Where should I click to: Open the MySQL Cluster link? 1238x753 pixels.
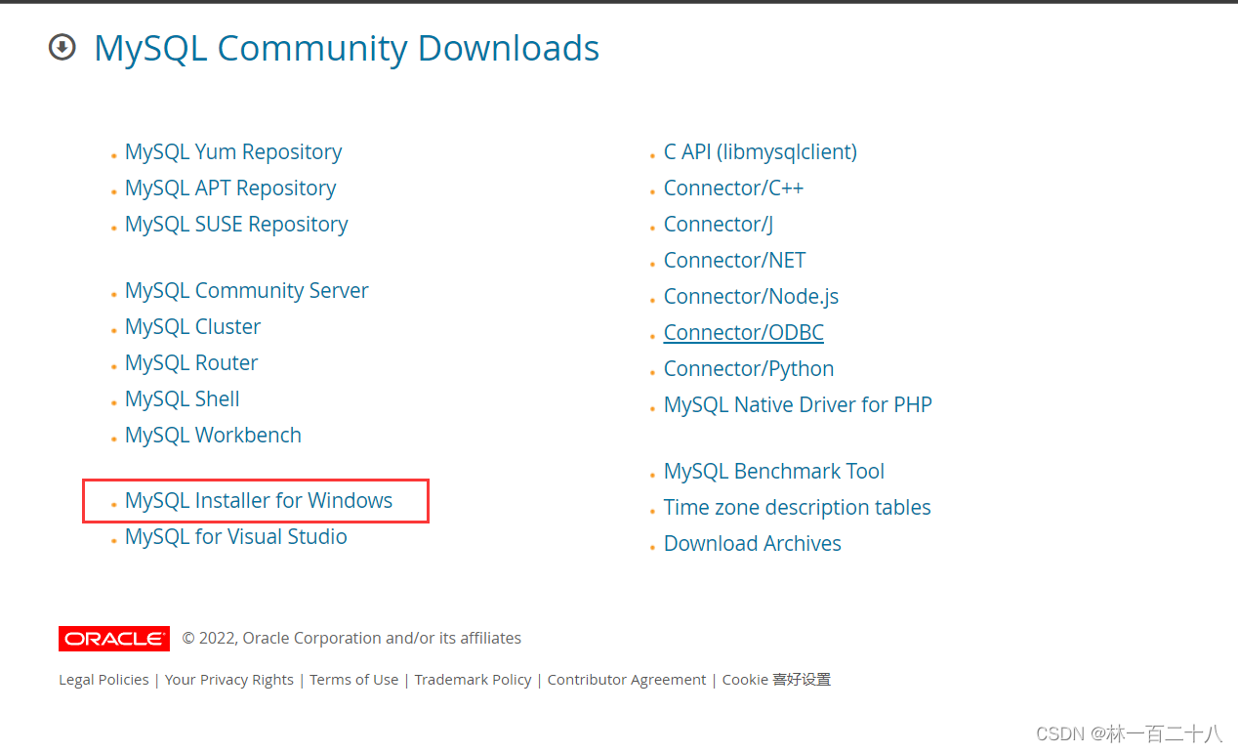[x=192, y=327]
